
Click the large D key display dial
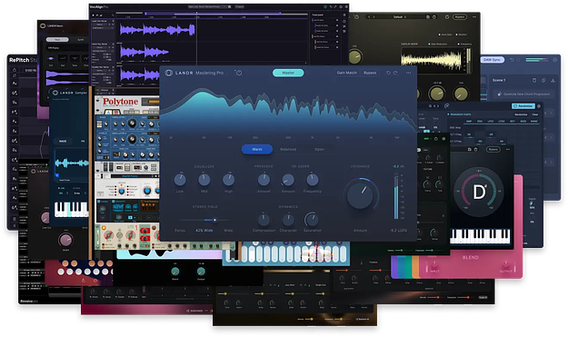coord(479,192)
